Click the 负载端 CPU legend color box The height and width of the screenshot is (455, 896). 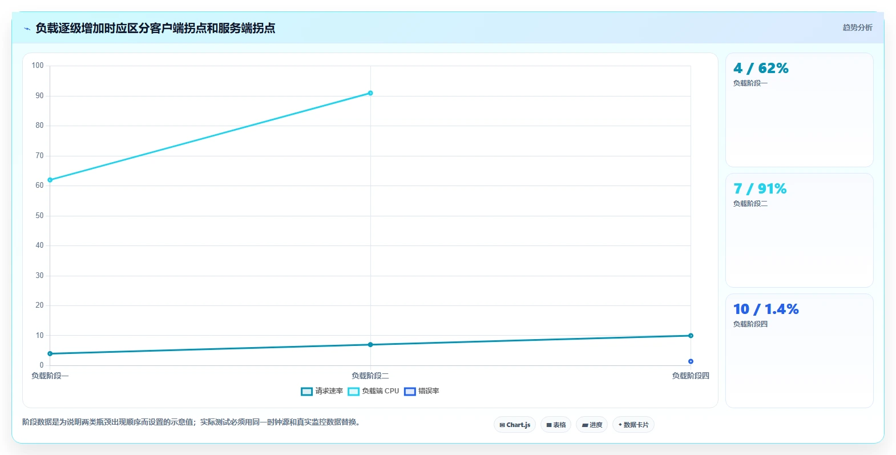point(353,391)
